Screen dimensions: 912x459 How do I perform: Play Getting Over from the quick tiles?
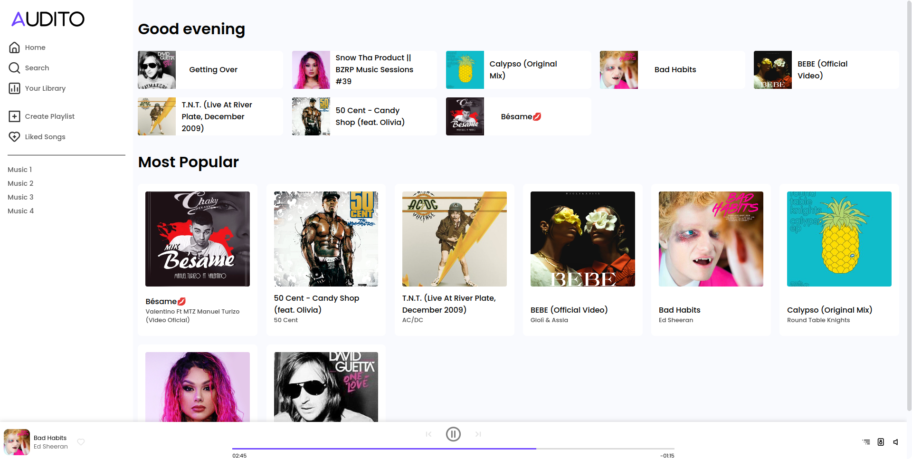(x=210, y=70)
